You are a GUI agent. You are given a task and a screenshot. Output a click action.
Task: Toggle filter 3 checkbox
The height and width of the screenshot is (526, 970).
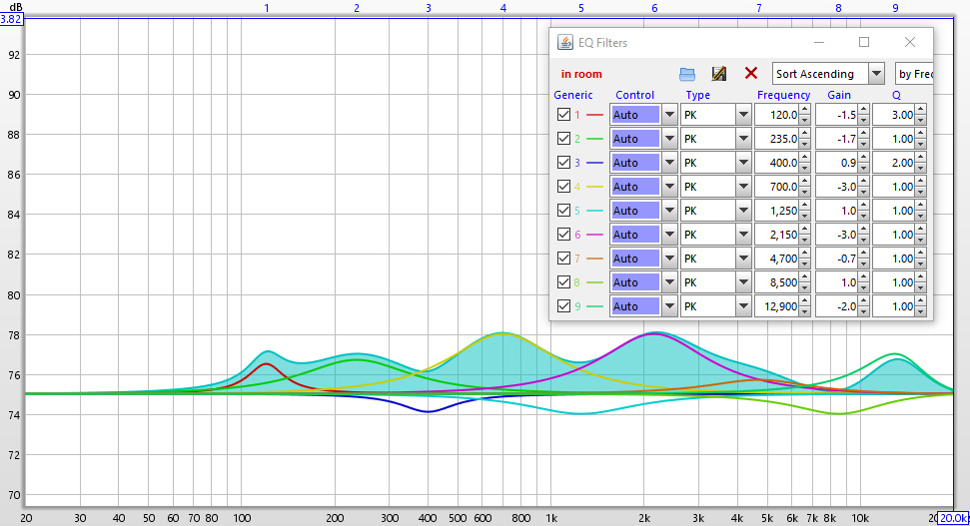563,163
